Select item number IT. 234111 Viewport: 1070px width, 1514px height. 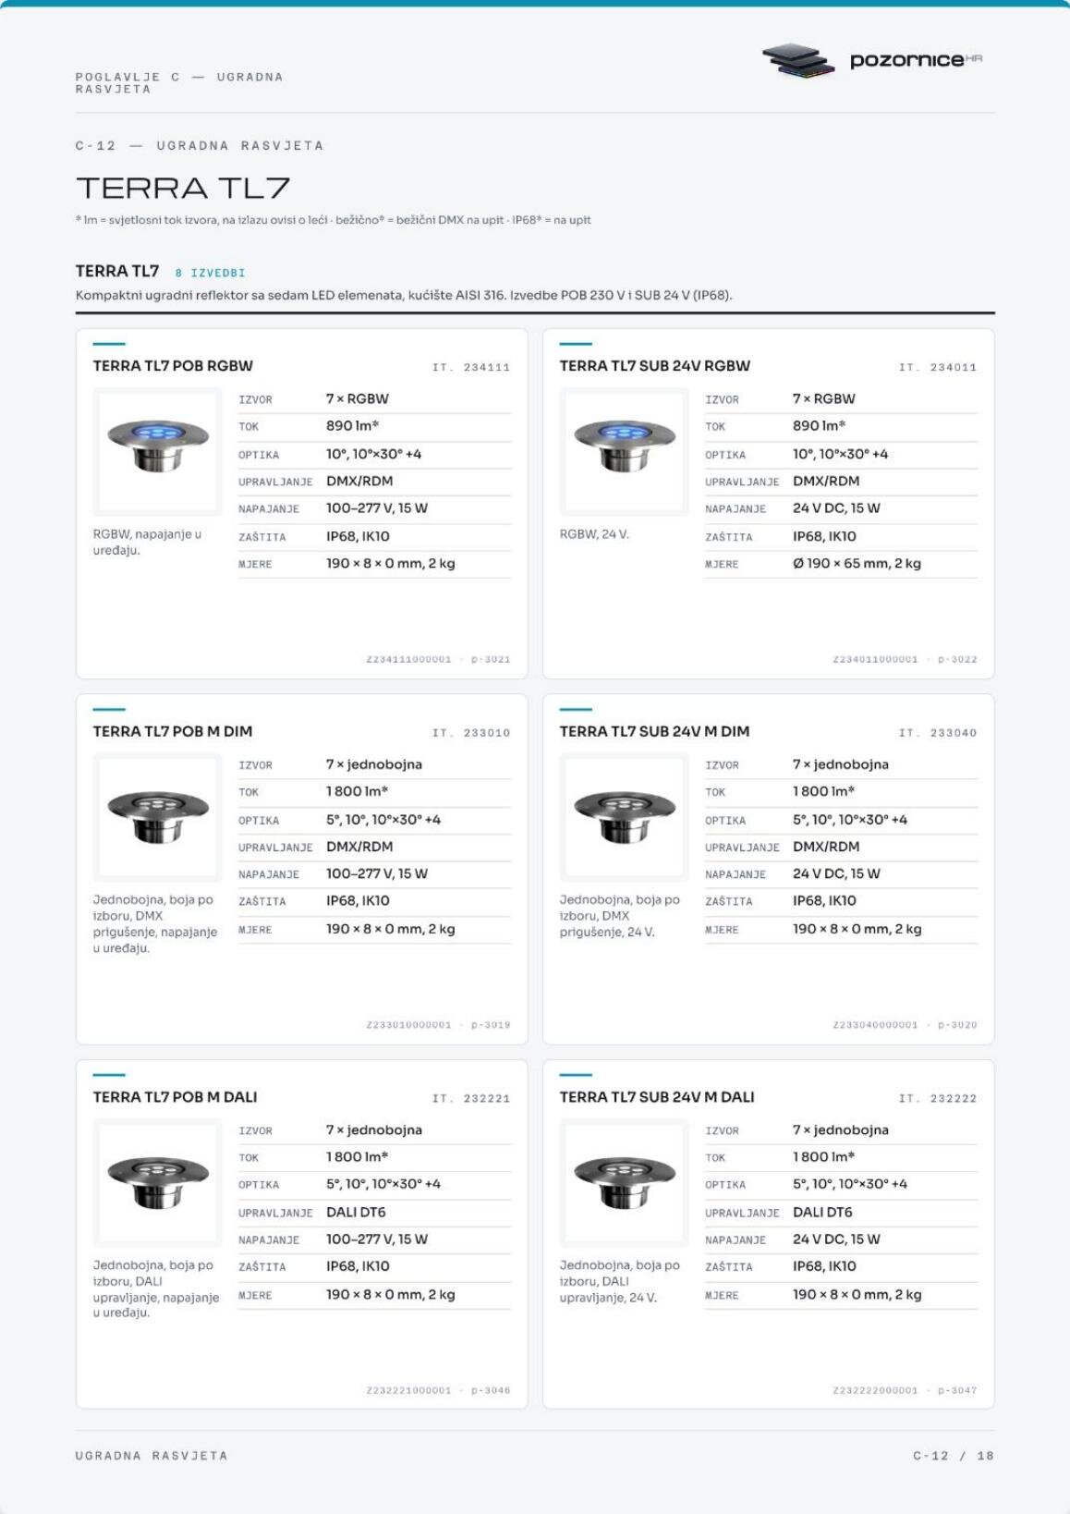tap(471, 368)
